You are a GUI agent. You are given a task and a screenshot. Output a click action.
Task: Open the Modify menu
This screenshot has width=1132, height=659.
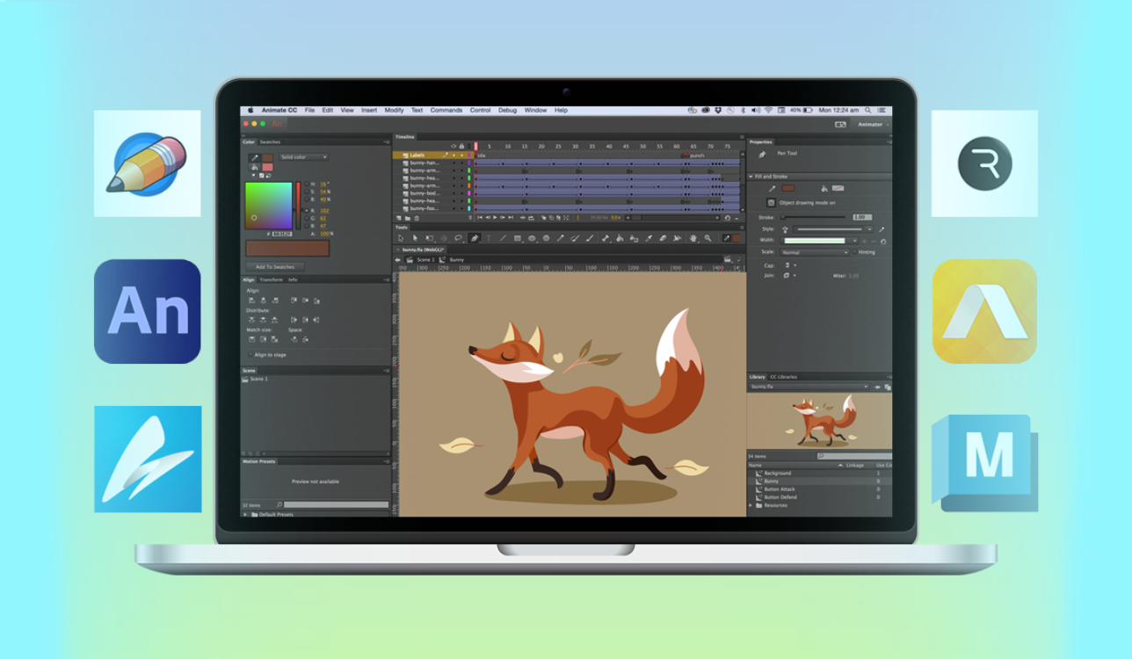pos(394,111)
